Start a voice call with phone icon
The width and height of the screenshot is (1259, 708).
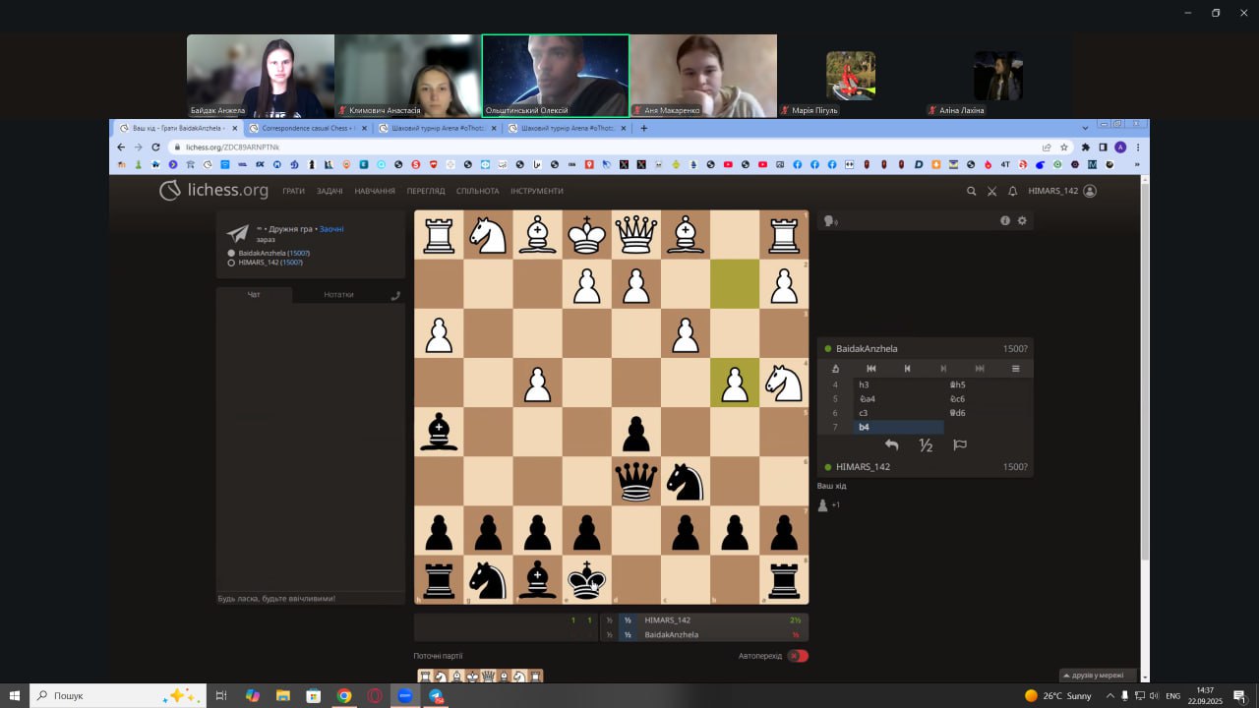395,295
